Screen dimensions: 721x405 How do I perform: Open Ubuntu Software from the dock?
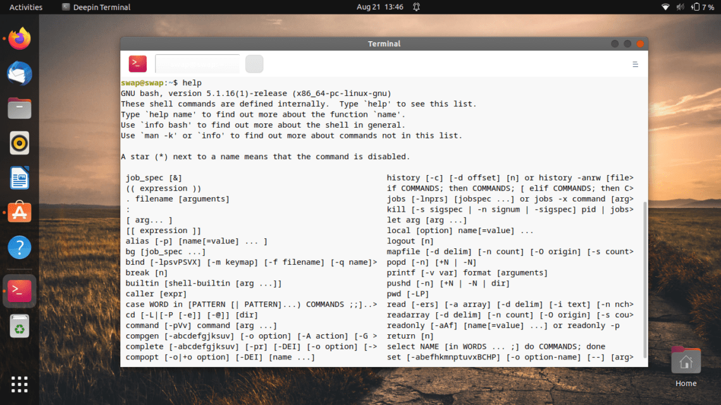coord(18,212)
